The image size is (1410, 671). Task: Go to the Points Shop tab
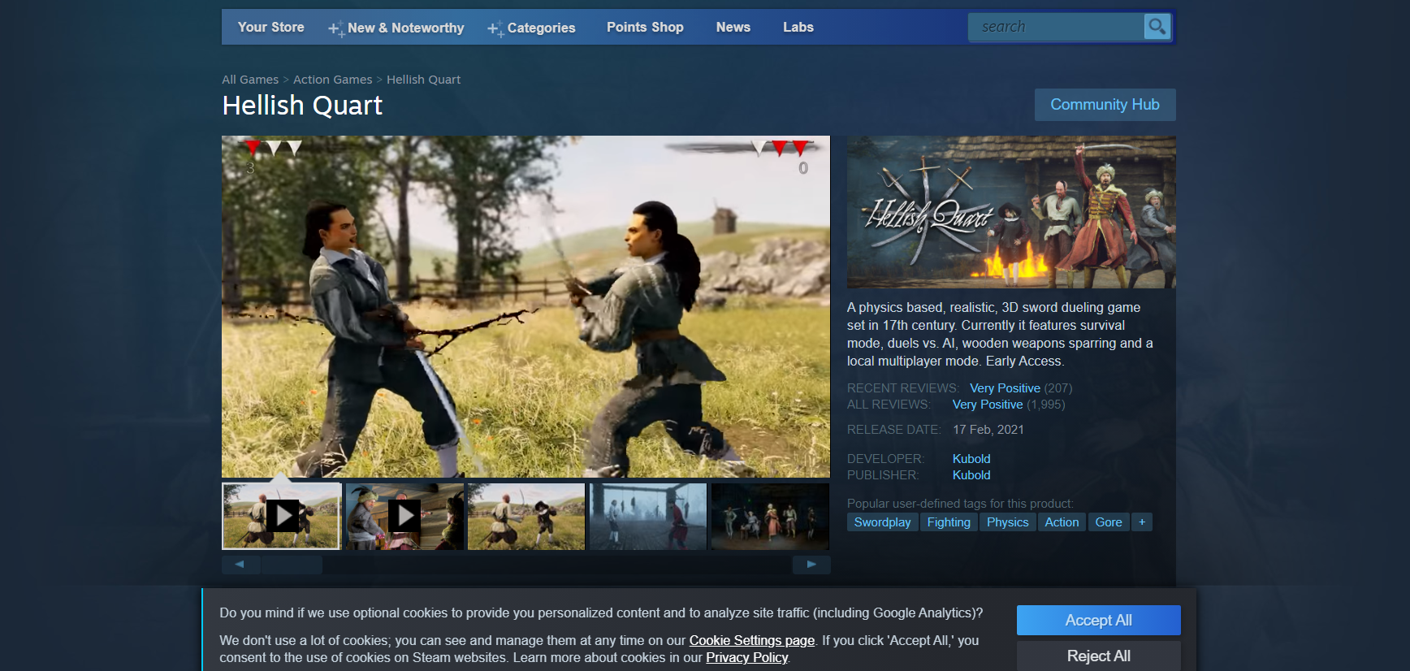(x=645, y=27)
